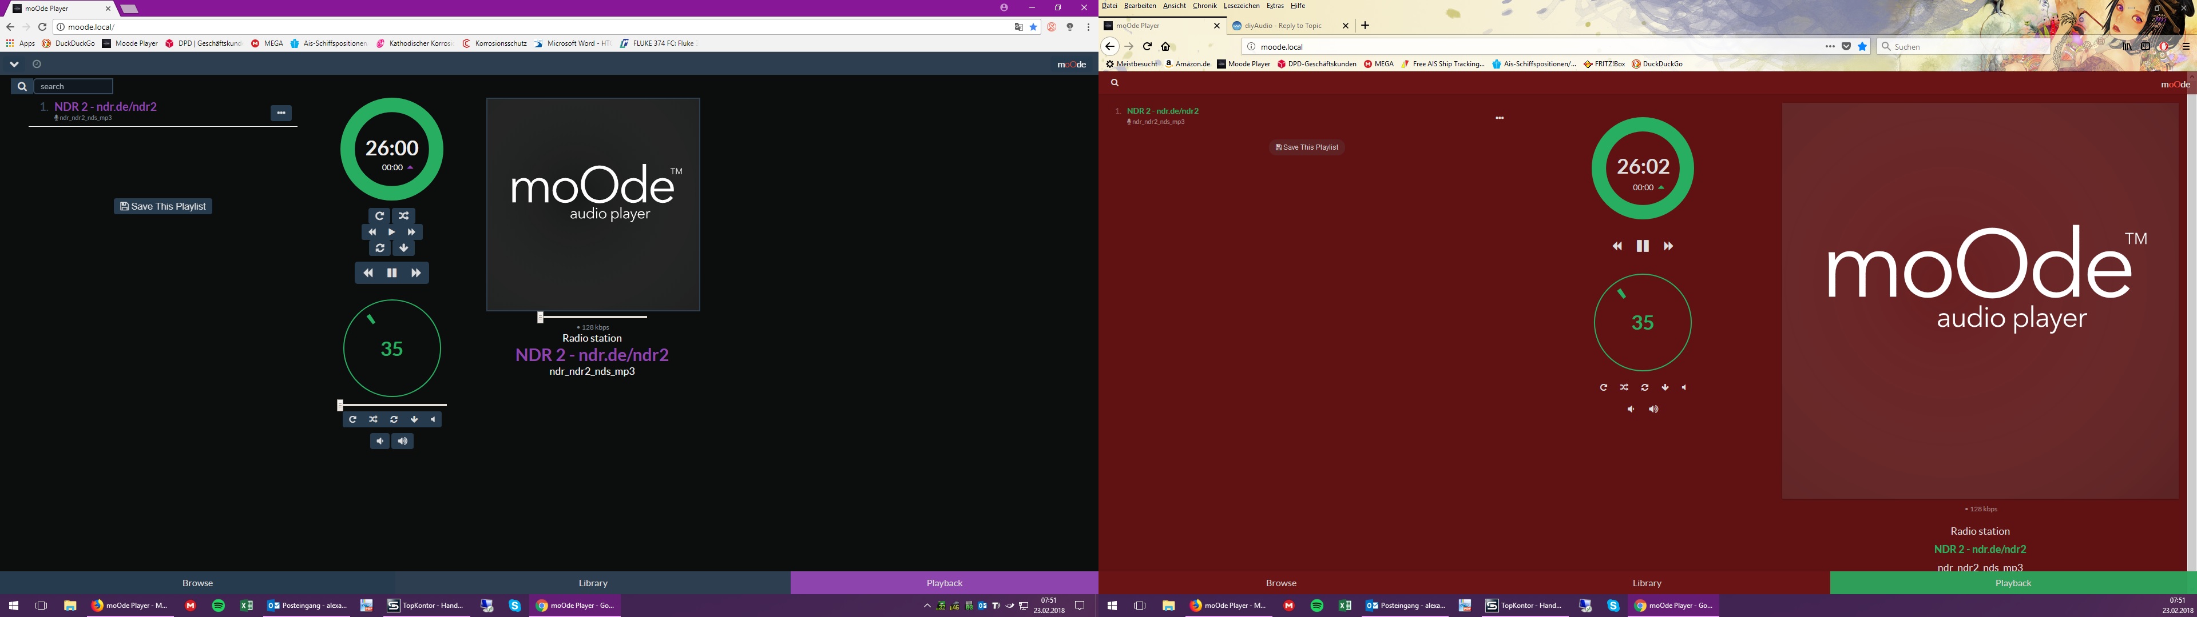
Task: Click the volume knob showing 35 in Firefox moOde
Action: pos(1643,322)
